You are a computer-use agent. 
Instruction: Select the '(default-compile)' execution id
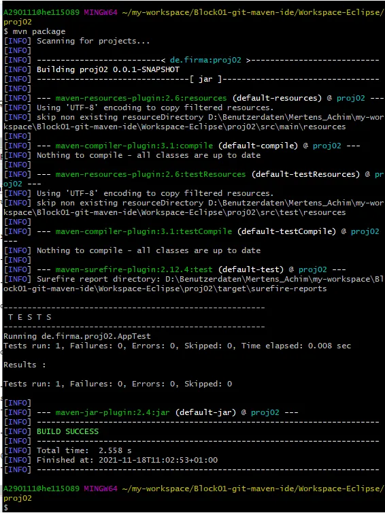258,146
